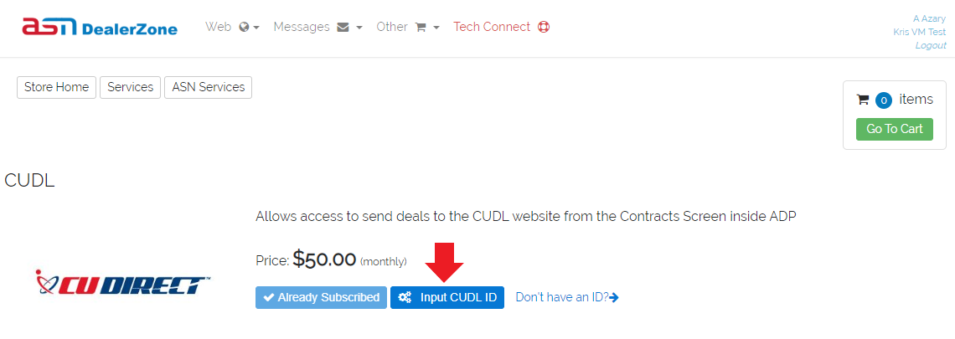The width and height of the screenshot is (955, 339).
Task: Go to Store Home
Action: (x=57, y=87)
